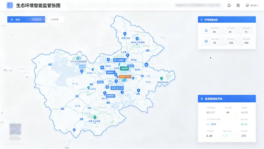Click the green pin in map's northwest

click(x=78, y=58)
